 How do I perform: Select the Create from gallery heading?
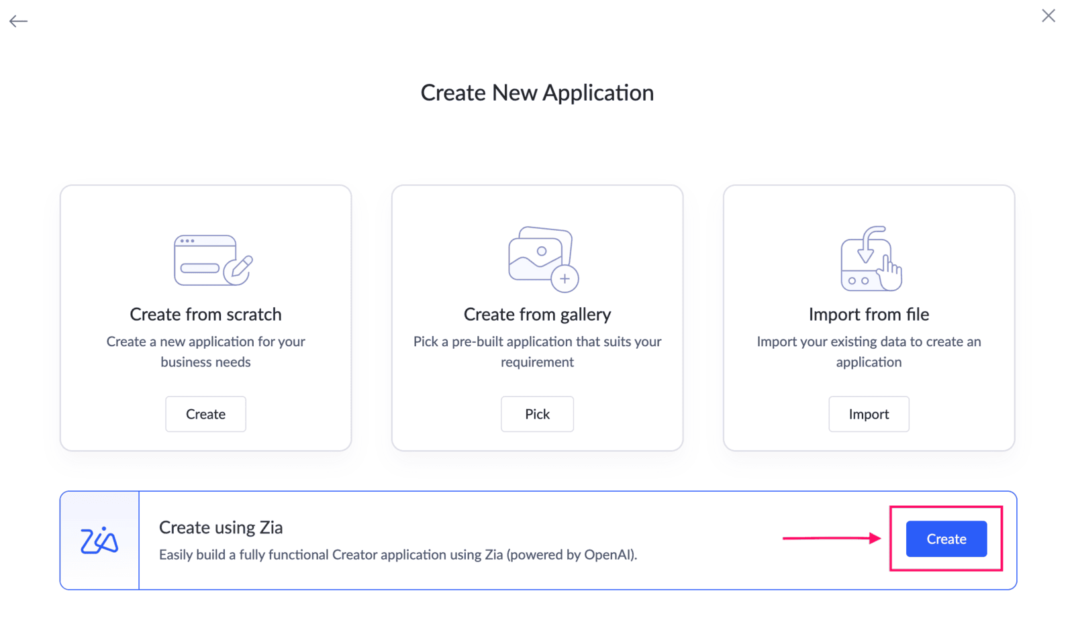[x=537, y=314]
